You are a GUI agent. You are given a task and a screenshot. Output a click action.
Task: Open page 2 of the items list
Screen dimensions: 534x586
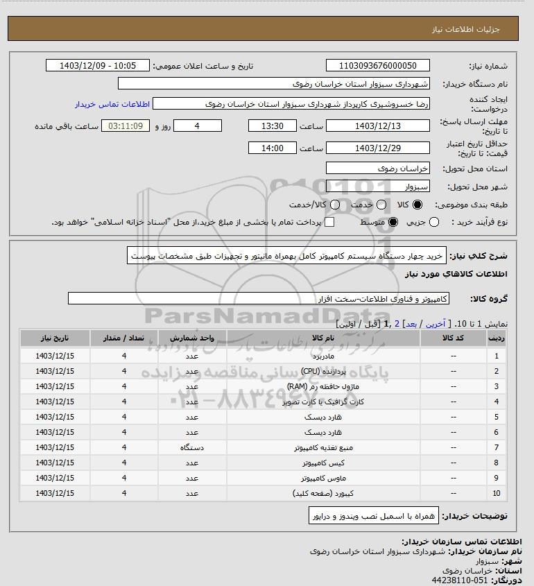[x=397, y=324]
